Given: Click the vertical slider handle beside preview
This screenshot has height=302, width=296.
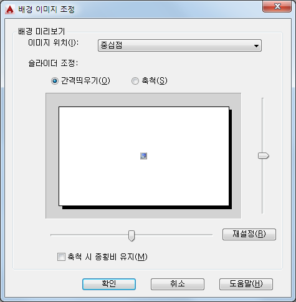Looking at the screenshot, I should coord(264,156).
